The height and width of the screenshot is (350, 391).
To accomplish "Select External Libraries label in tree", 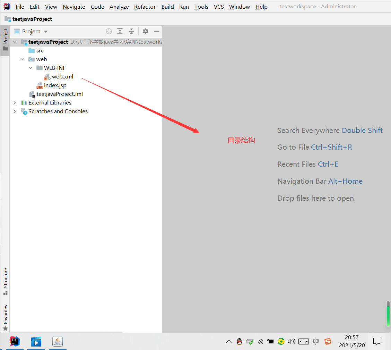I will [x=50, y=103].
